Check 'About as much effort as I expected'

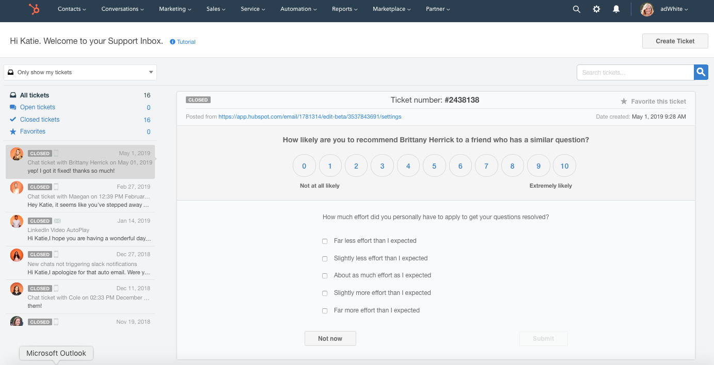[x=325, y=276]
